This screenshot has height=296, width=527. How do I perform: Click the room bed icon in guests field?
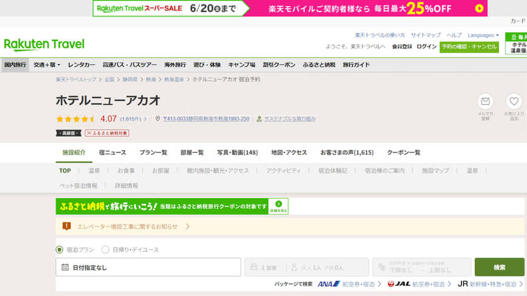(254, 267)
